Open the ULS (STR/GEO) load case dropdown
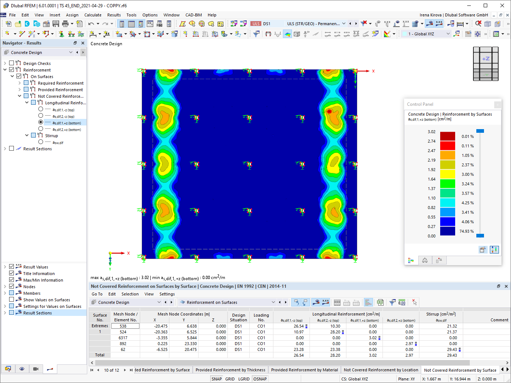The width and height of the screenshot is (511, 383). tap(343, 24)
